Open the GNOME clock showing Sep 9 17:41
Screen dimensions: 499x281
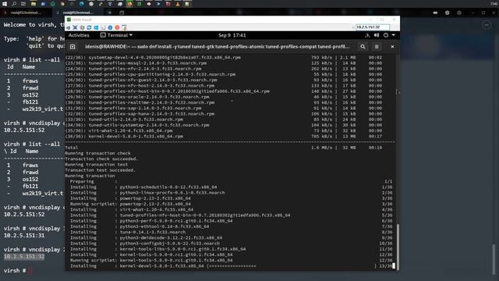(232, 35)
